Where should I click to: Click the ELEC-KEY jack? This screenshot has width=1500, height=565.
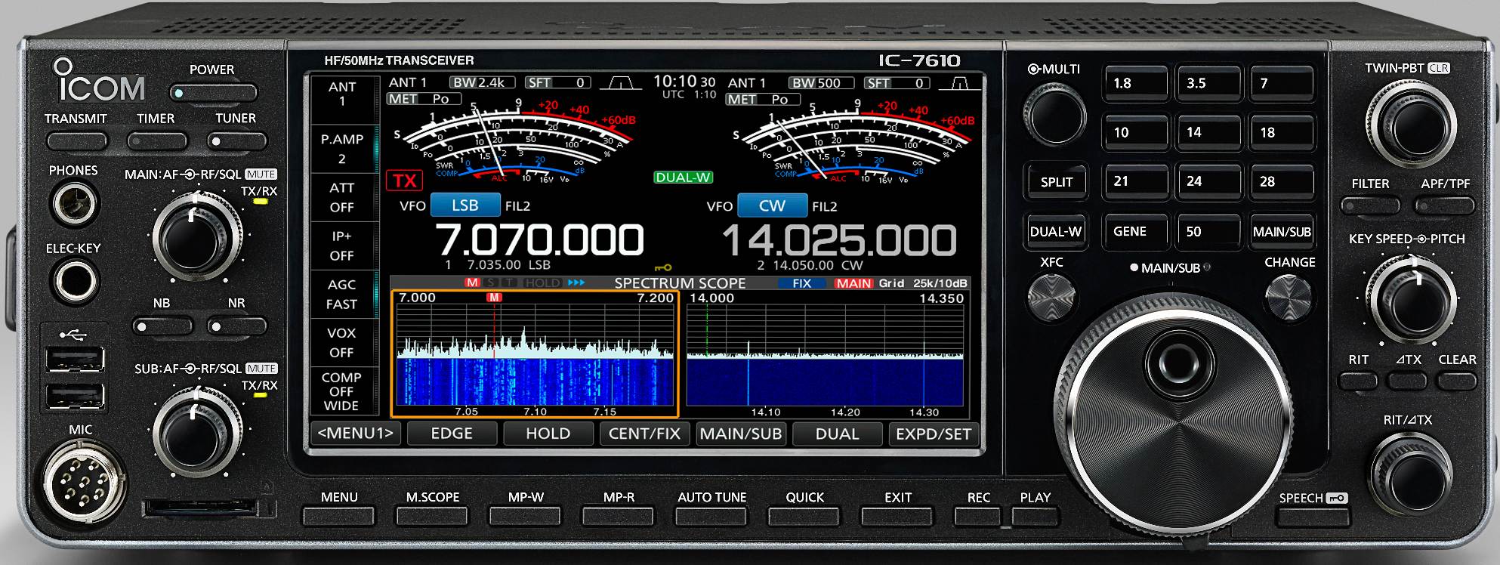pyautogui.click(x=74, y=281)
